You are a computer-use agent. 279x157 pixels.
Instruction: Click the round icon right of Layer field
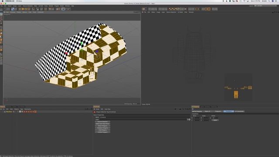[189, 119]
